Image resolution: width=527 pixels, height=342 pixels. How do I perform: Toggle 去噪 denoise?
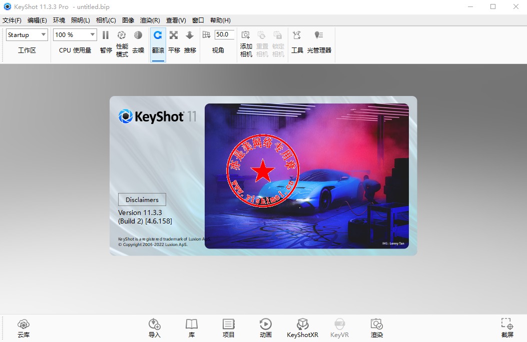click(x=138, y=43)
